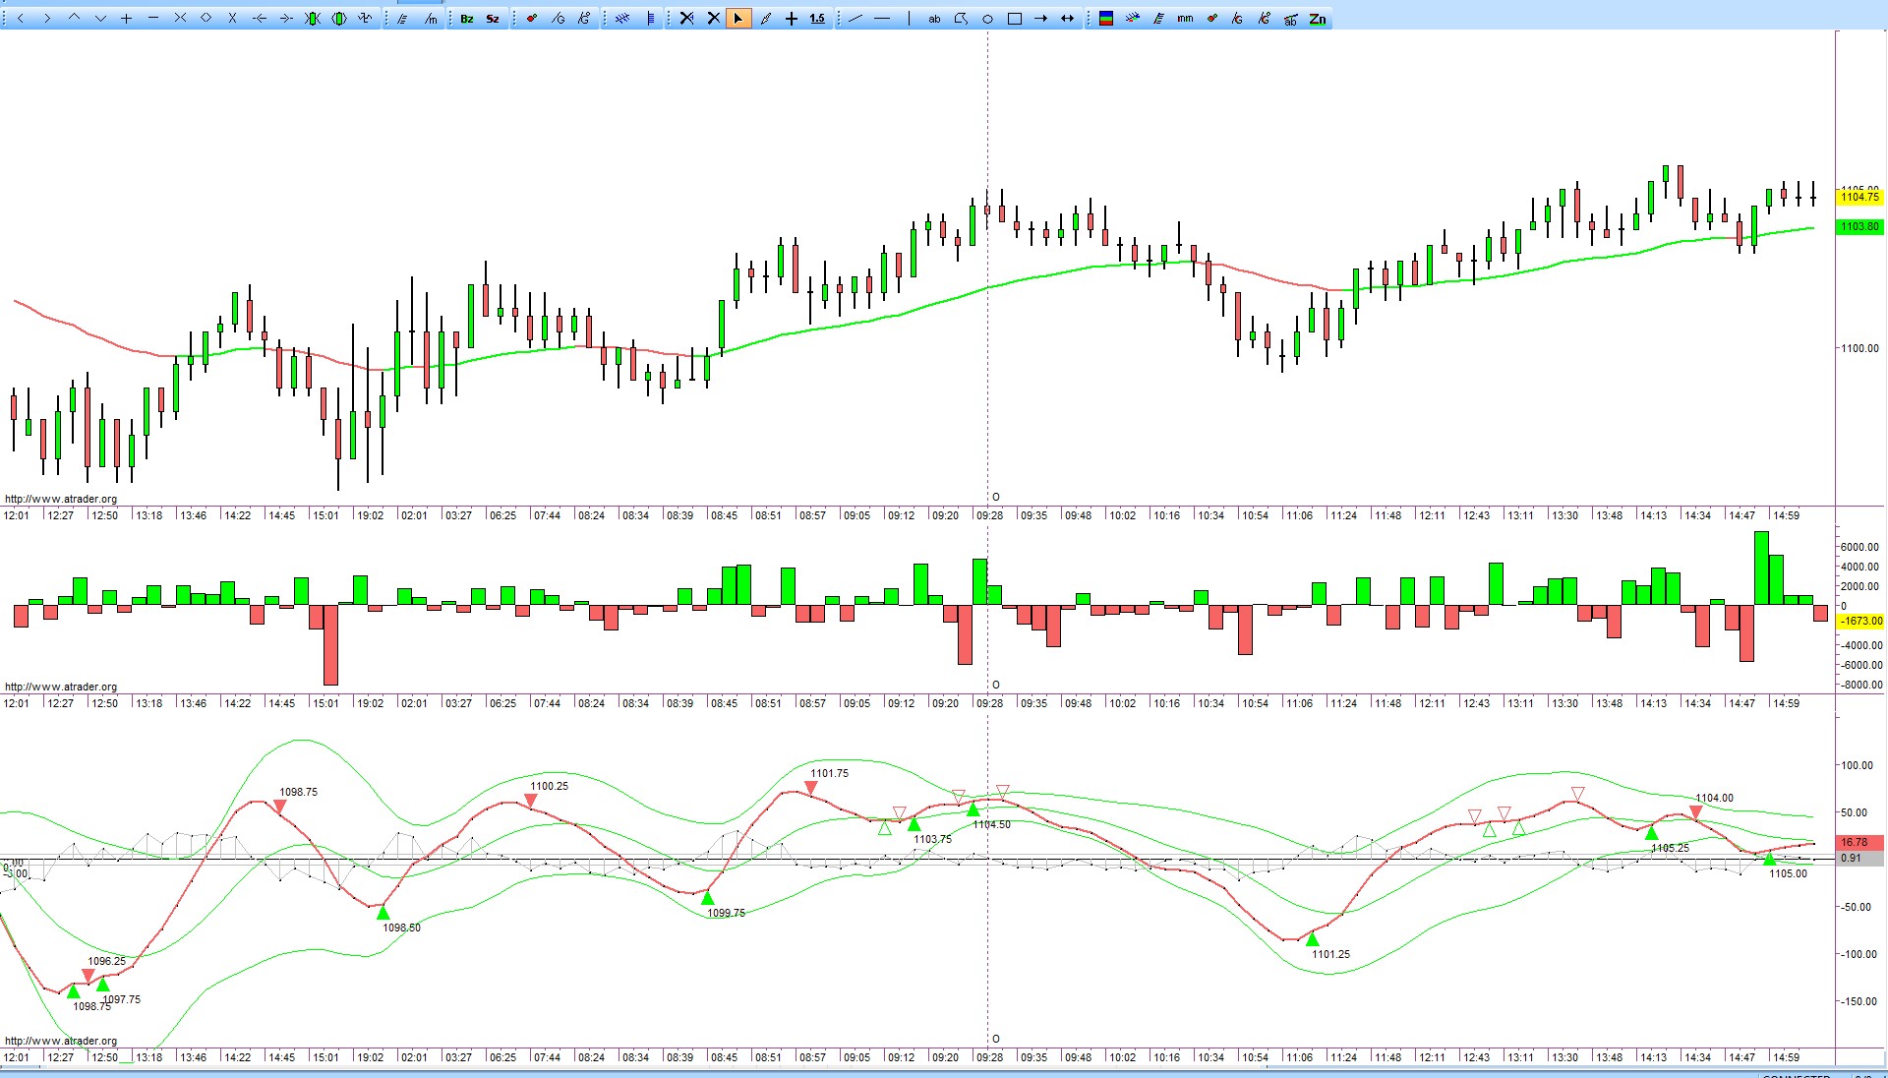1888x1078 pixels.
Task: Click 15:01 on the volume panel time axis
Action: (x=325, y=703)
